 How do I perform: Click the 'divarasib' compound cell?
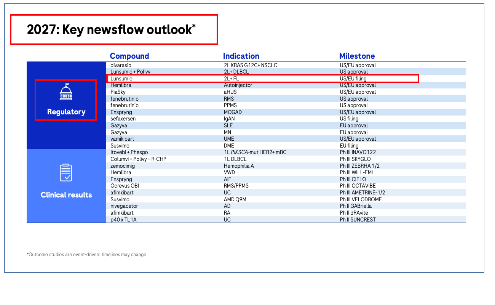121,65
